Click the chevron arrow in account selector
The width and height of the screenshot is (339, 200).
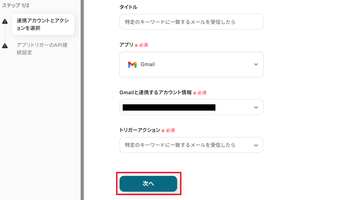(x=256, y=107)
